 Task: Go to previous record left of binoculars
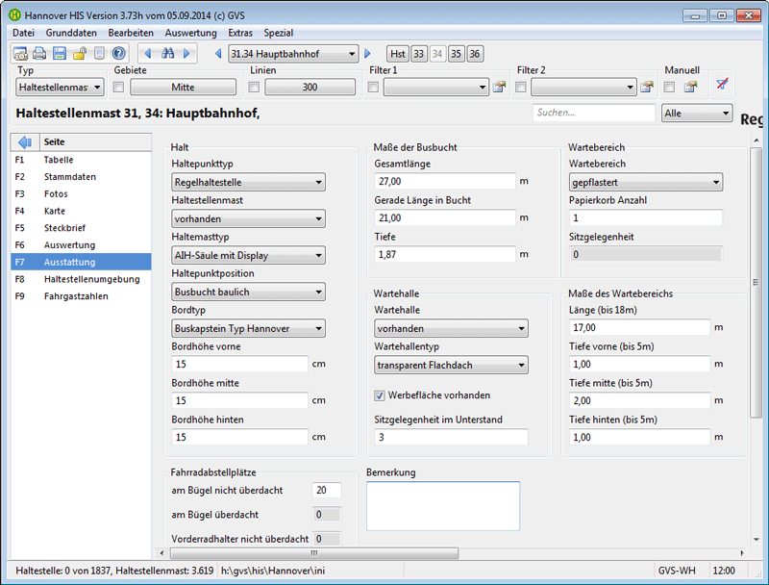tap(148, 54)
